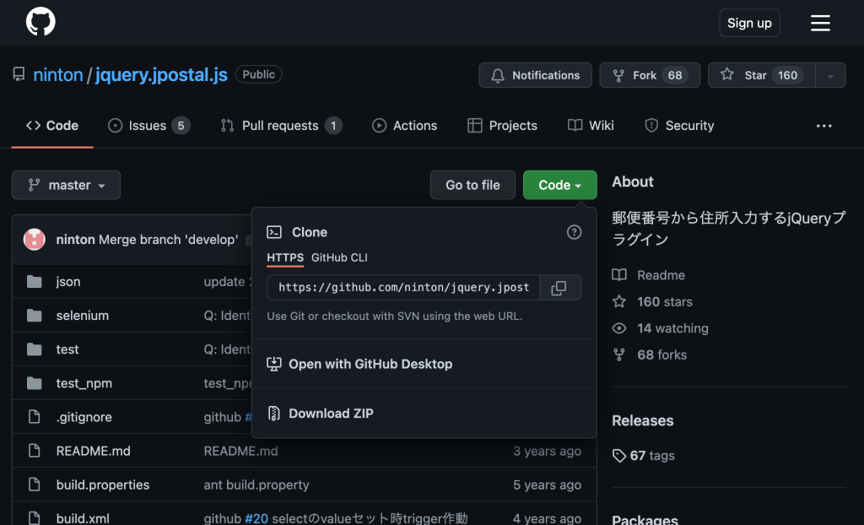Star this repository
Viewport: 864px width, 525px height.
(x=761, y=75)
